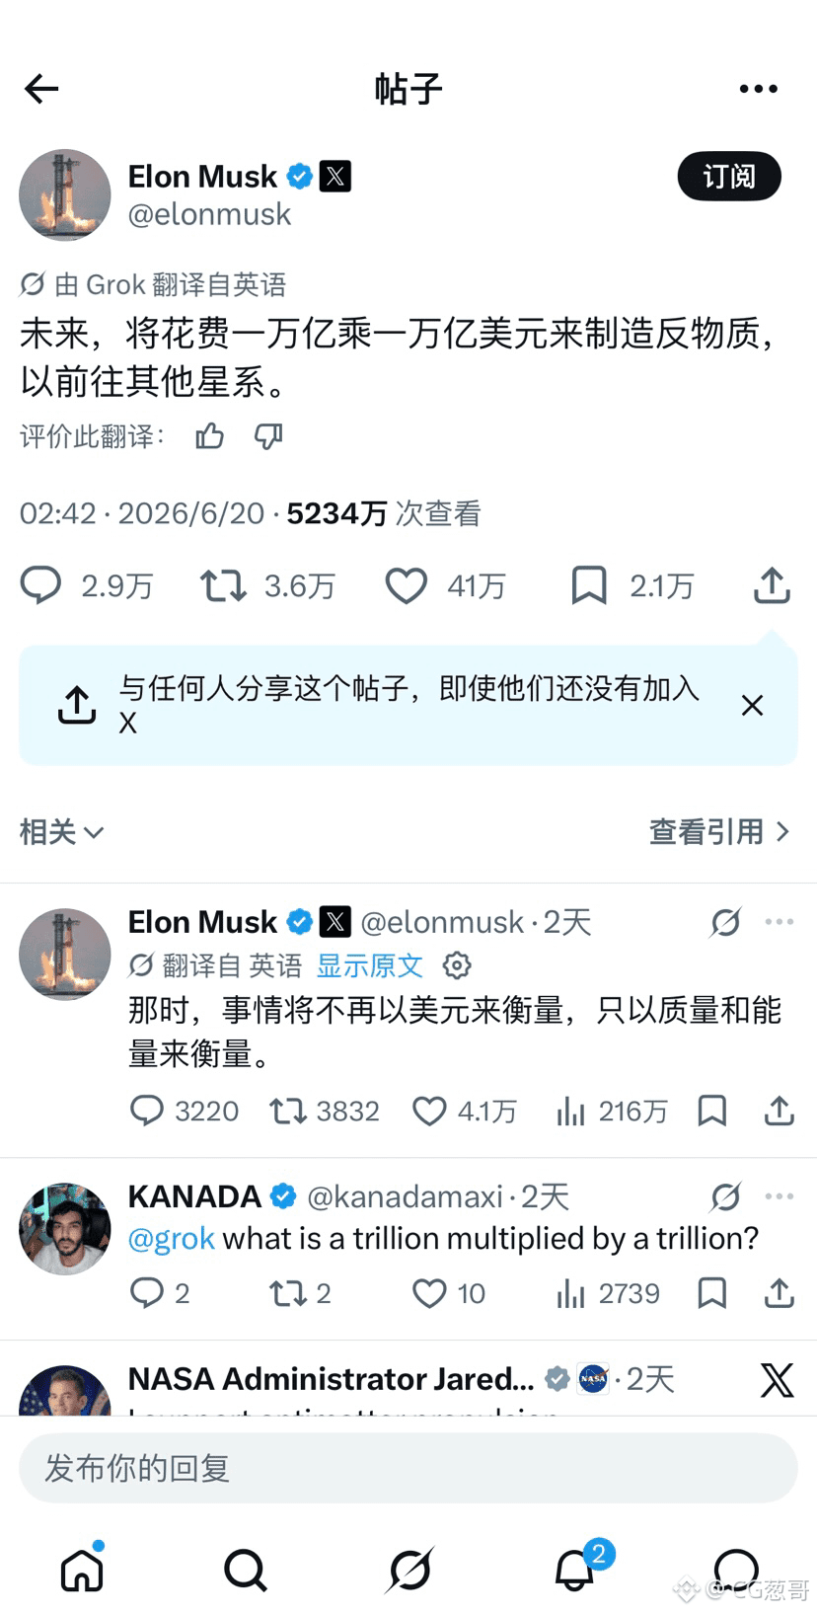Image resolution: width=817 pixels, height=1615 pixels.
Task: Click the 订阅 subscribe button
Action: coord(729,176)
